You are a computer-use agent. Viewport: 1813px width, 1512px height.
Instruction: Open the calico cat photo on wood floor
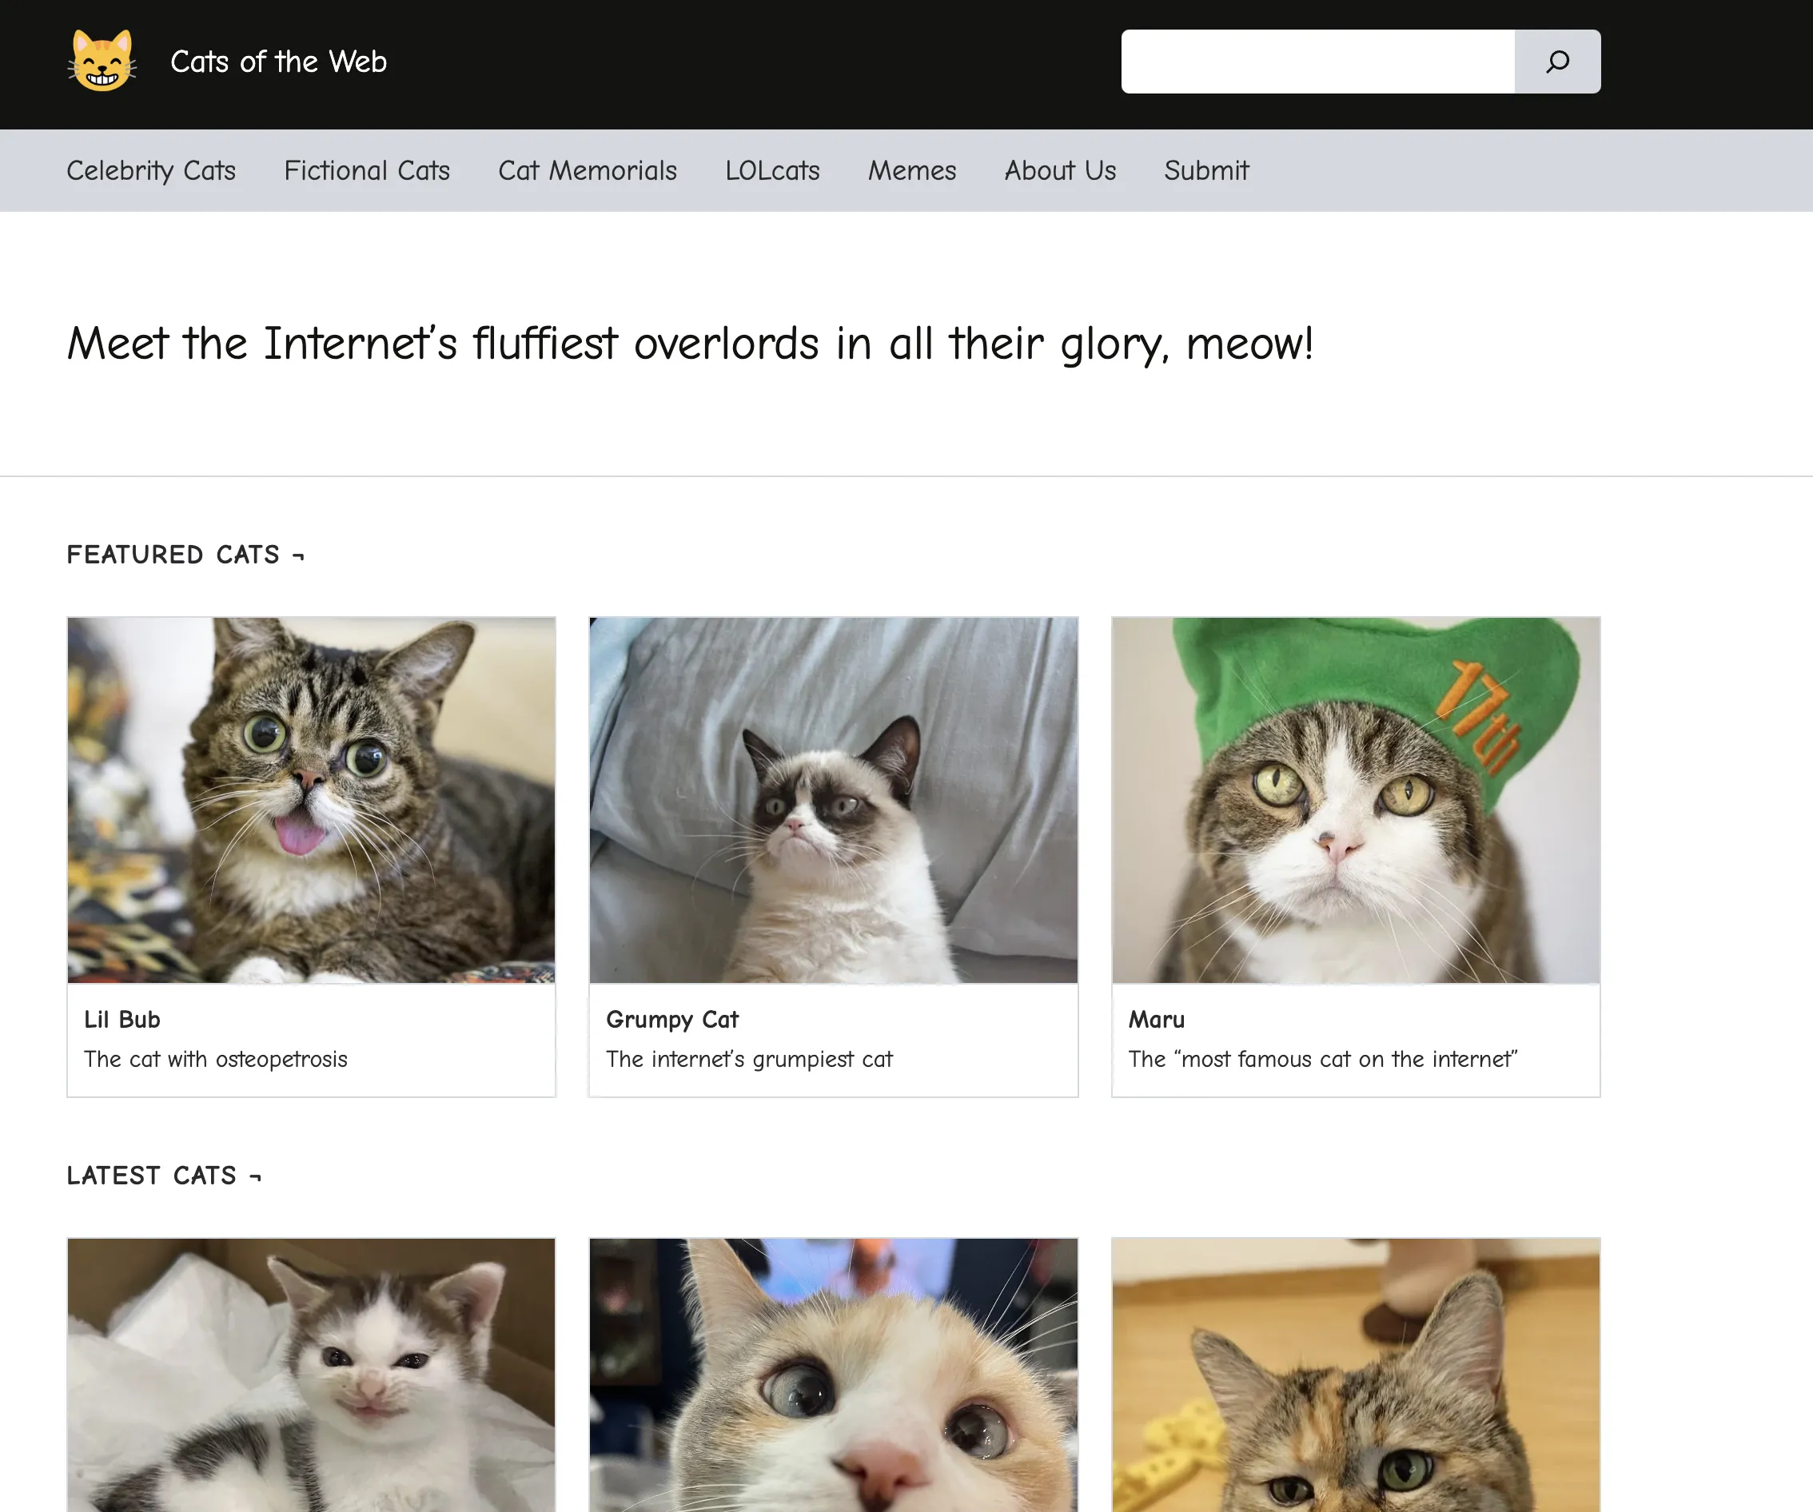(1356, 1375)
